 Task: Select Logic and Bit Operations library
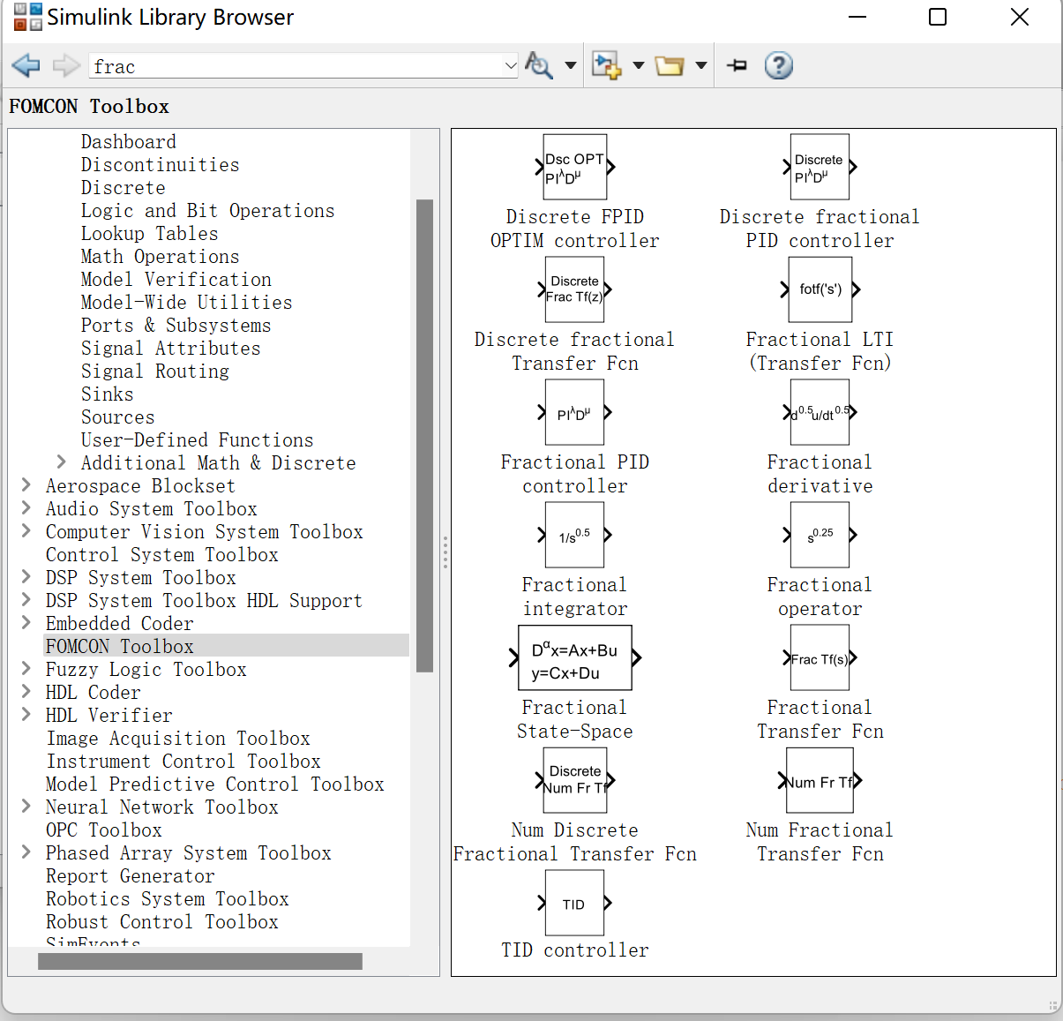[208, 211]
